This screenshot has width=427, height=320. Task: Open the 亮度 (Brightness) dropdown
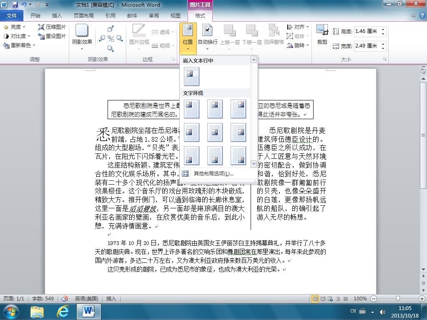[15, 27]
